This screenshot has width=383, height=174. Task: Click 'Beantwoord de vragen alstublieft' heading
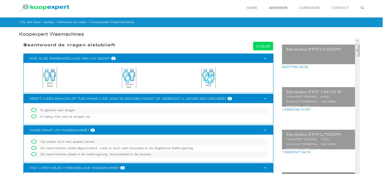tap(69, 45)
